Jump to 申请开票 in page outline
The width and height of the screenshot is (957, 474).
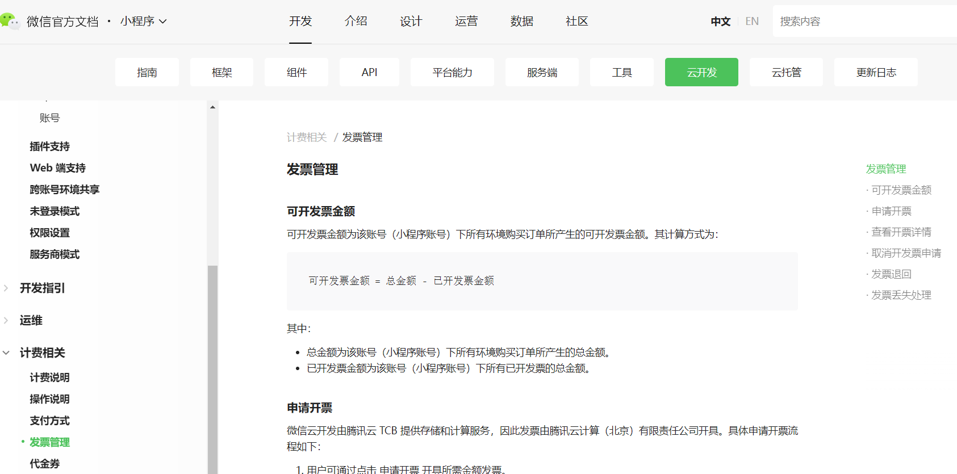coord(891,211)
